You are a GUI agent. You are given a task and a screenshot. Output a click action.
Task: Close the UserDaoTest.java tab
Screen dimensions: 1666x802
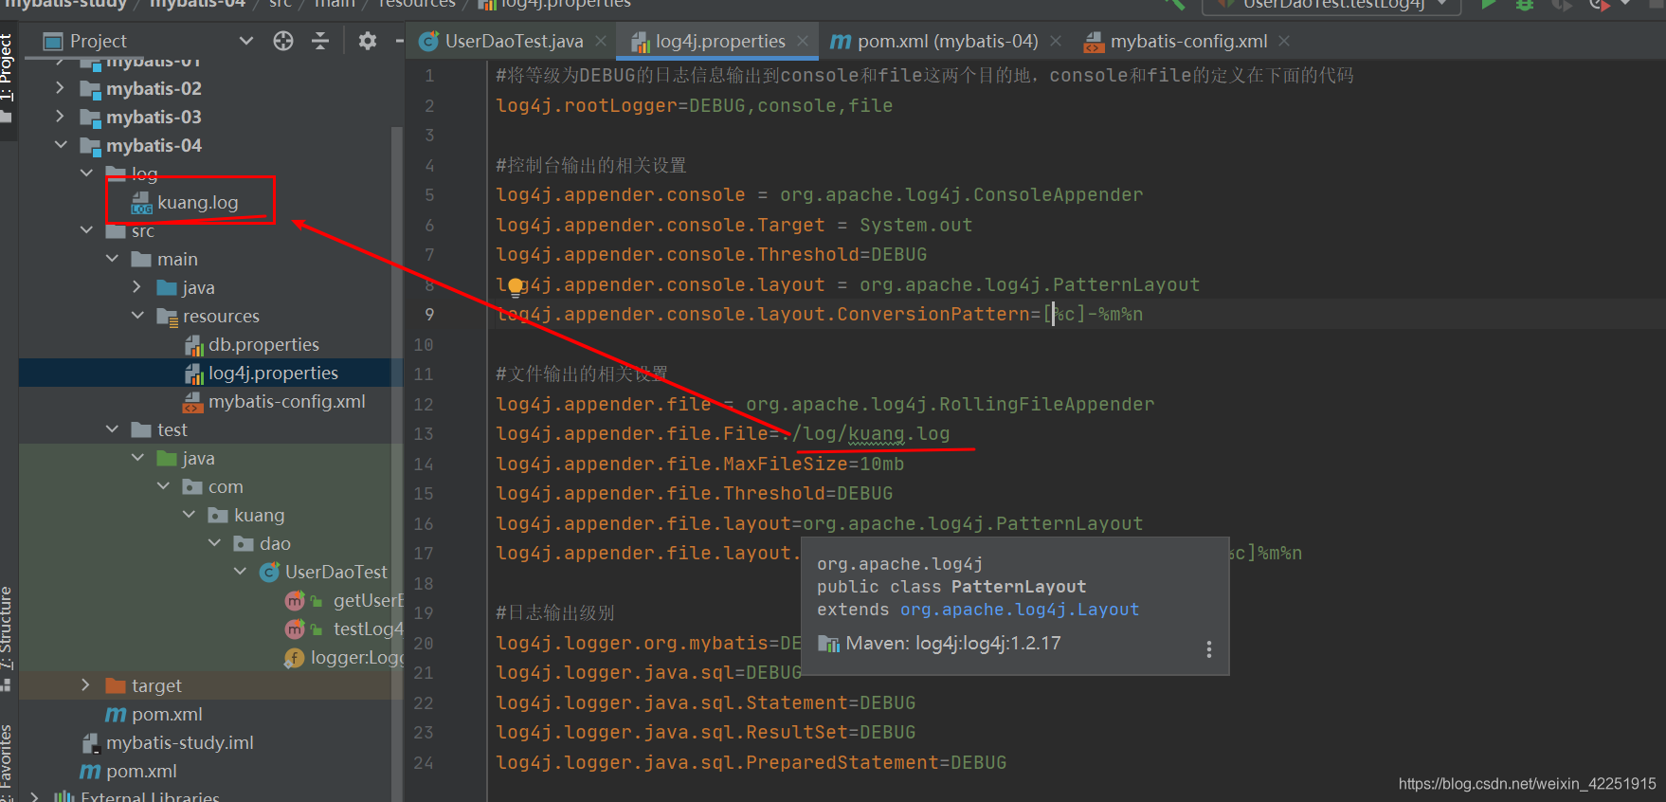point(601,42)
